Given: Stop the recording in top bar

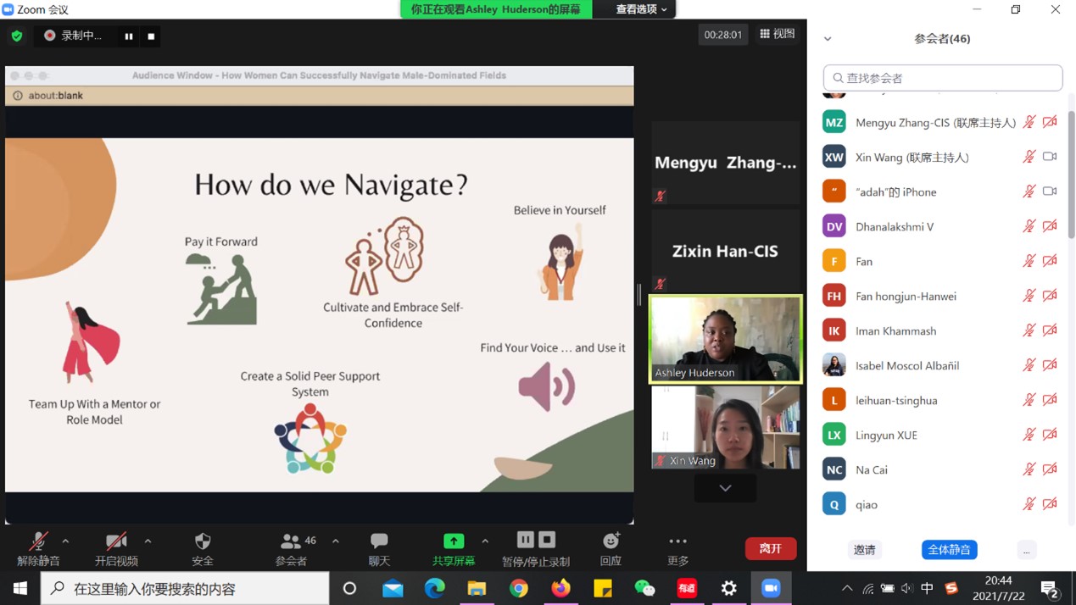Looking at the screenshot, I should [151, 36].
